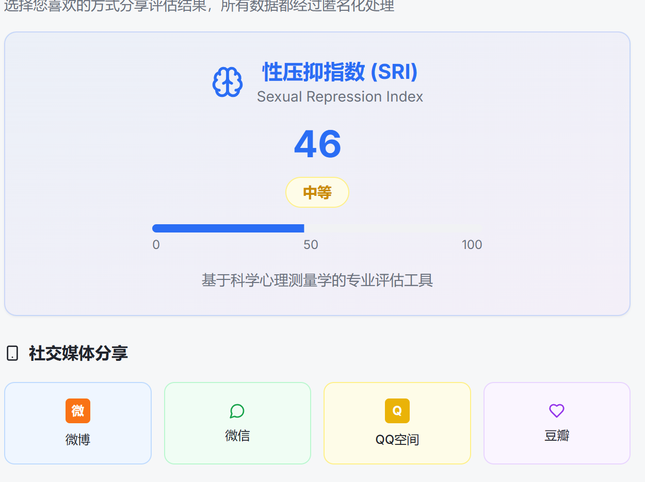Click the 性压抑指数 (SRI) heading

340,72
